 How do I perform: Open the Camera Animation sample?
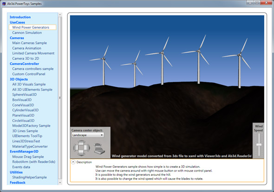(26, 48)
